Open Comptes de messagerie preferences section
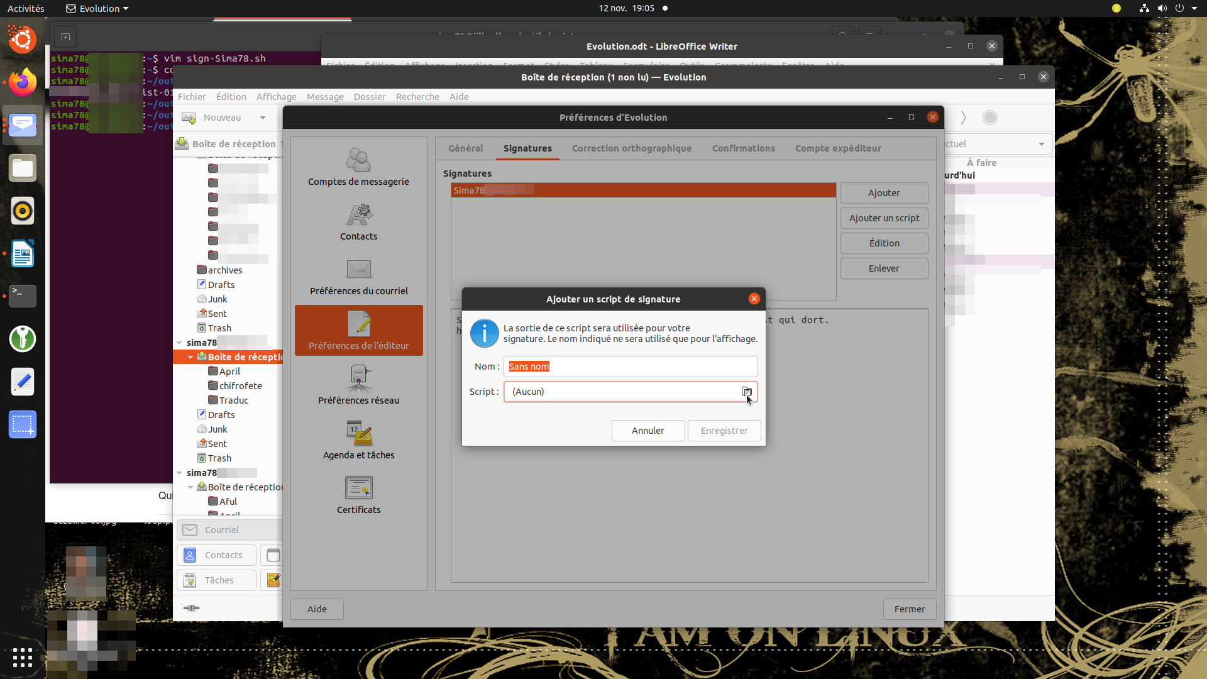 pyautogui.click(x=358, y=167)
